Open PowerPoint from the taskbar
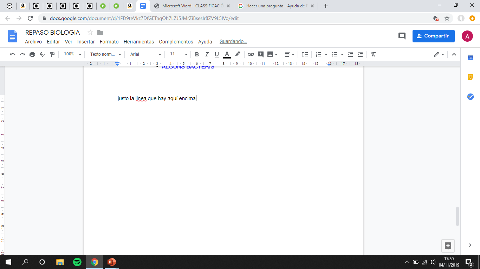 [x=112, y=262]
